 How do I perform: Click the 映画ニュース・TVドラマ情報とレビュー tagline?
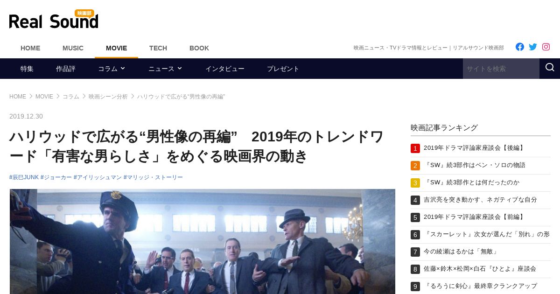click(429, 48)
